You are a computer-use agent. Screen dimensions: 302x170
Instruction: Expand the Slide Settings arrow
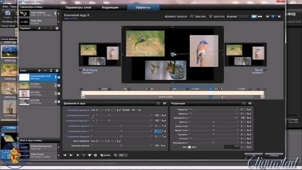pos(59,14)
